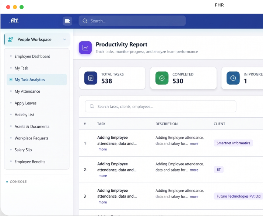Click the FHR window title
263x216 pixels.
point(219,5)
